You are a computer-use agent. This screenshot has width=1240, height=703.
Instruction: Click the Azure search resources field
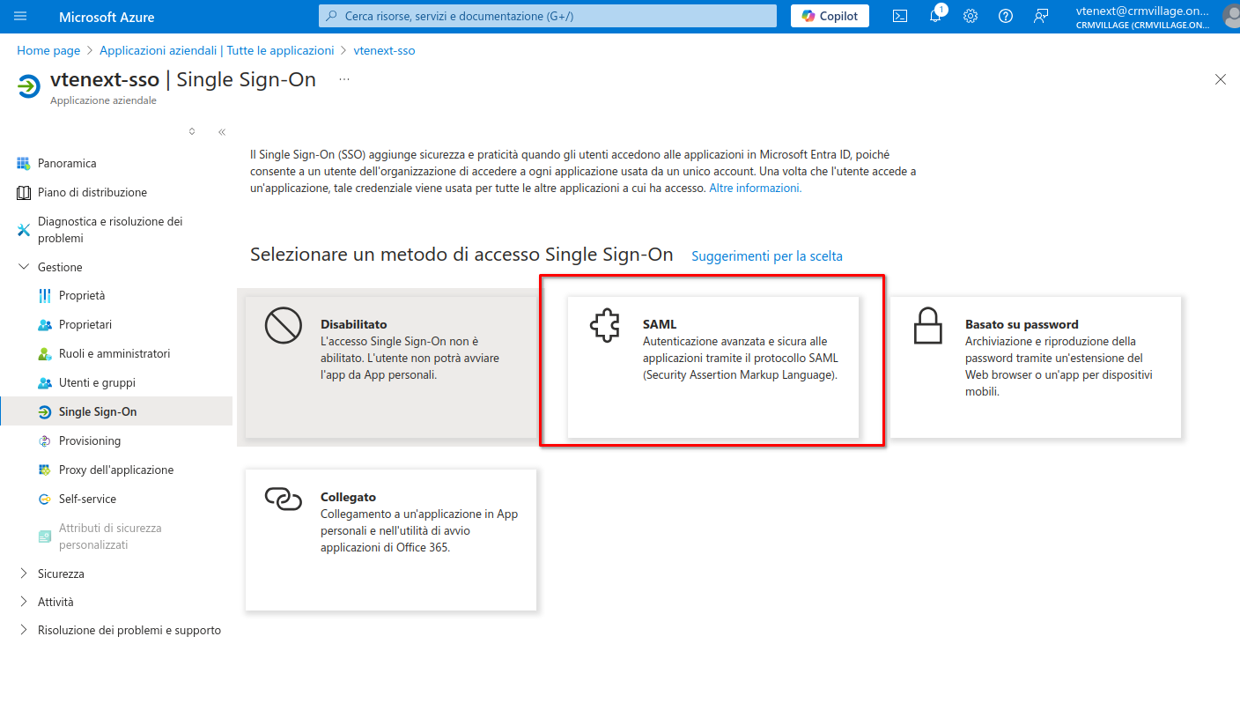pos(548,16)
